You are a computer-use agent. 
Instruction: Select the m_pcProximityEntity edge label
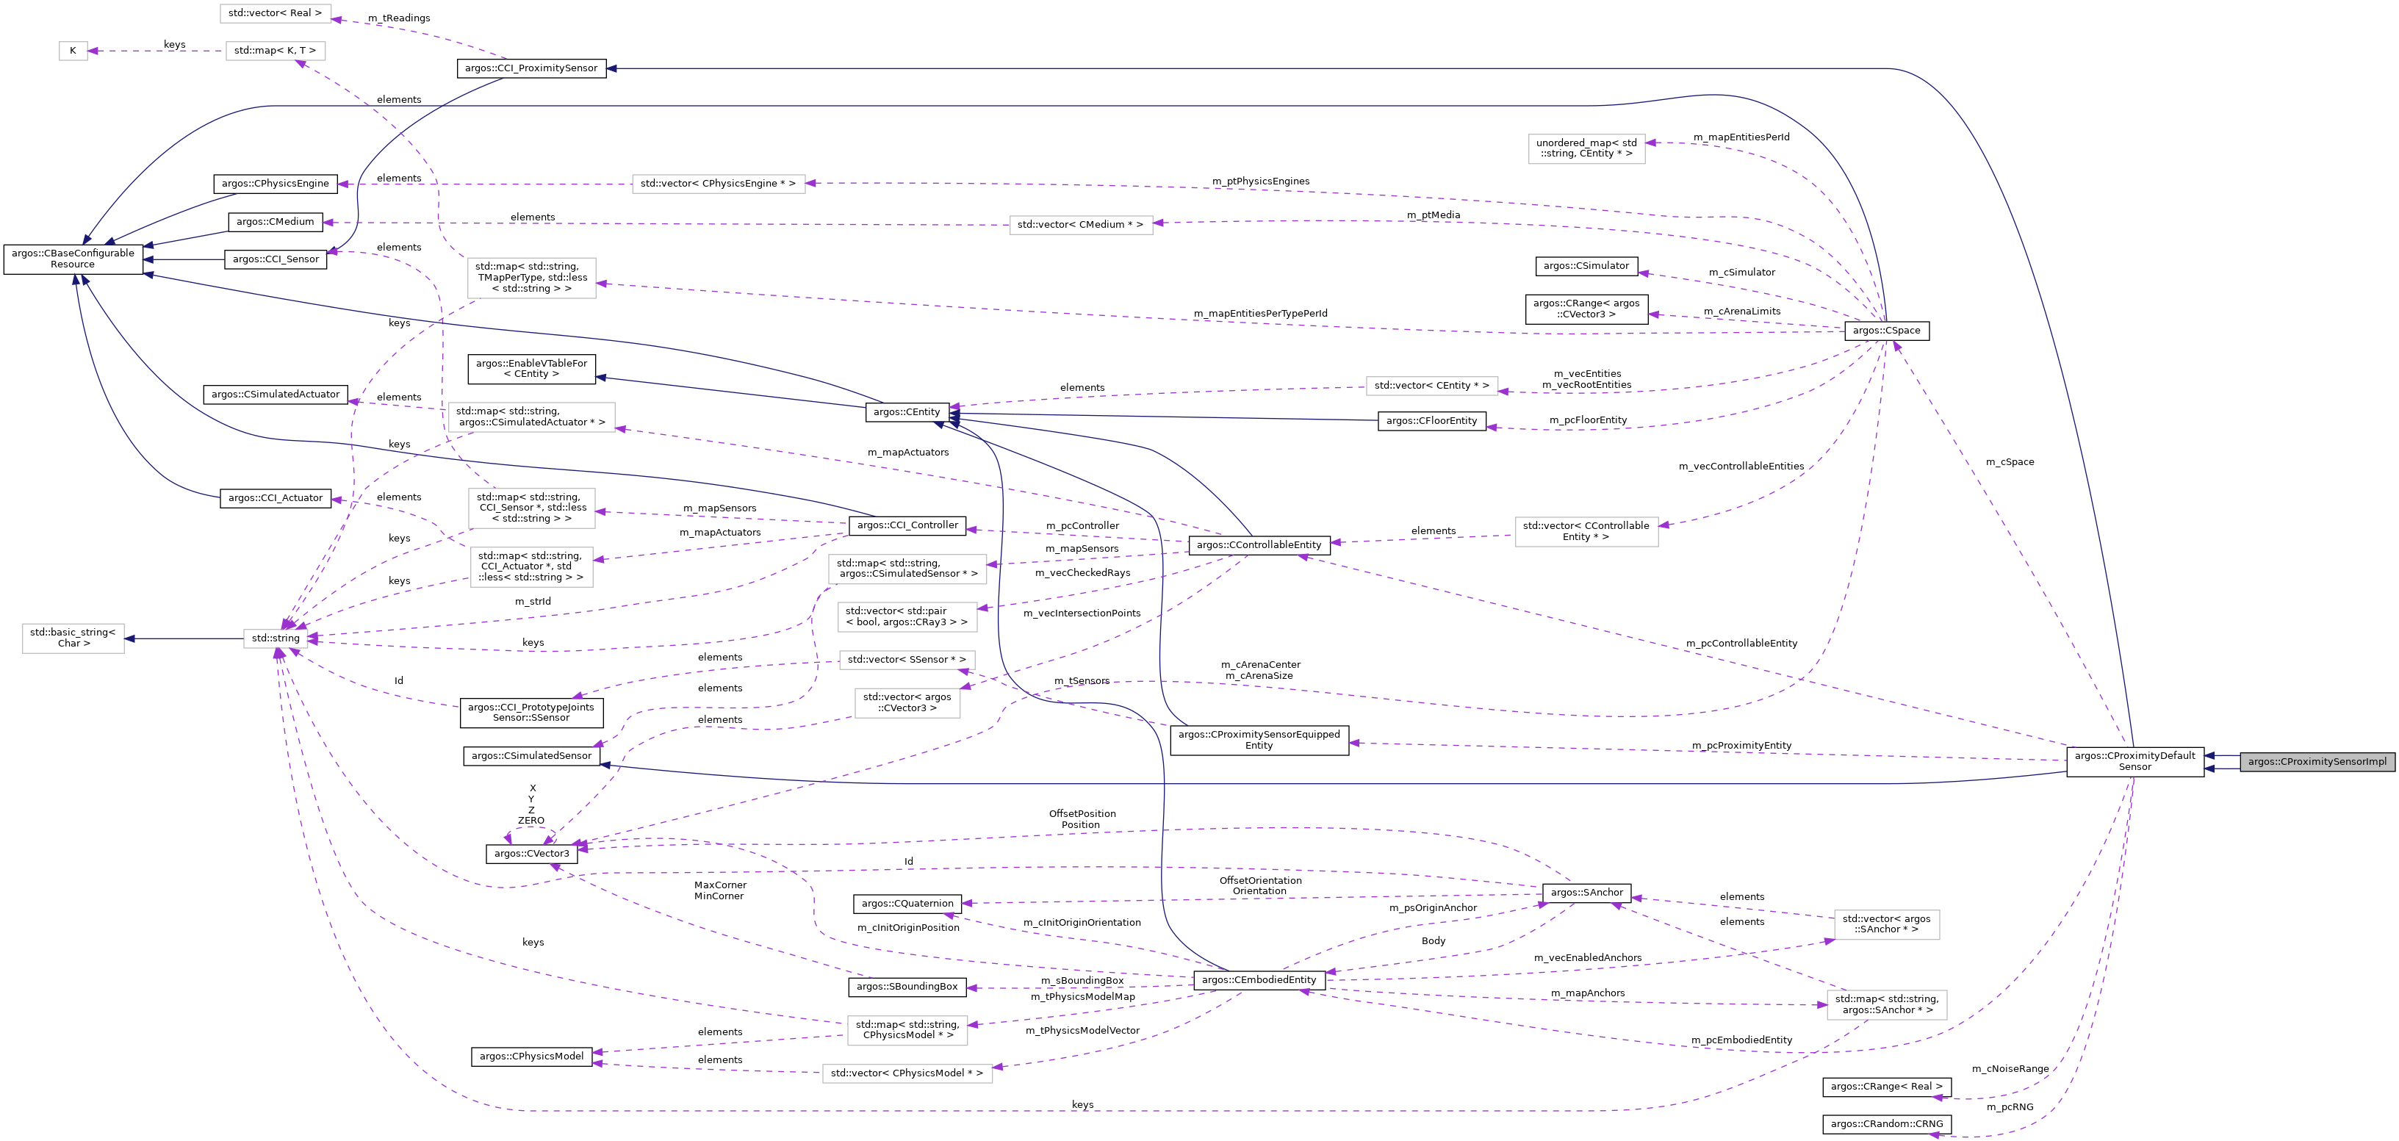(1741, 746)
